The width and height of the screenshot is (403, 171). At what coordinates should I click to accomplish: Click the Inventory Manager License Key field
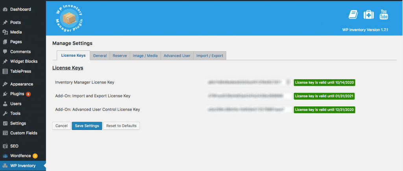pos(249,82)
